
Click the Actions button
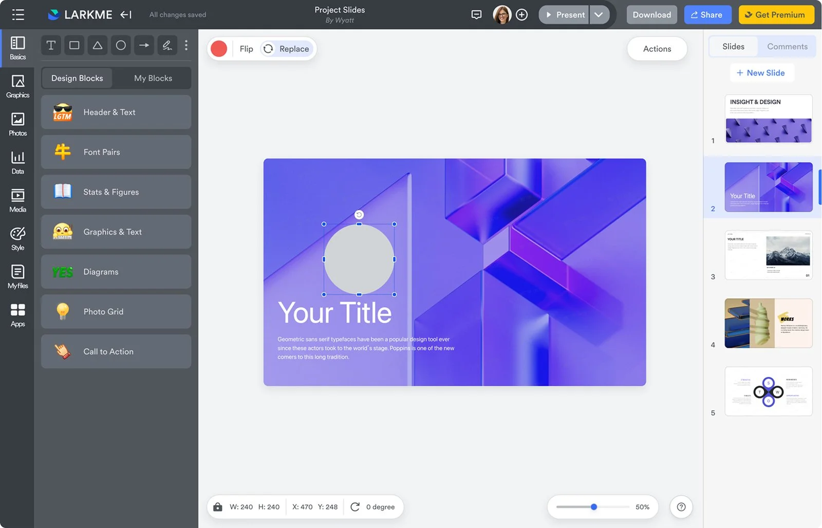(x=657, y=49)
